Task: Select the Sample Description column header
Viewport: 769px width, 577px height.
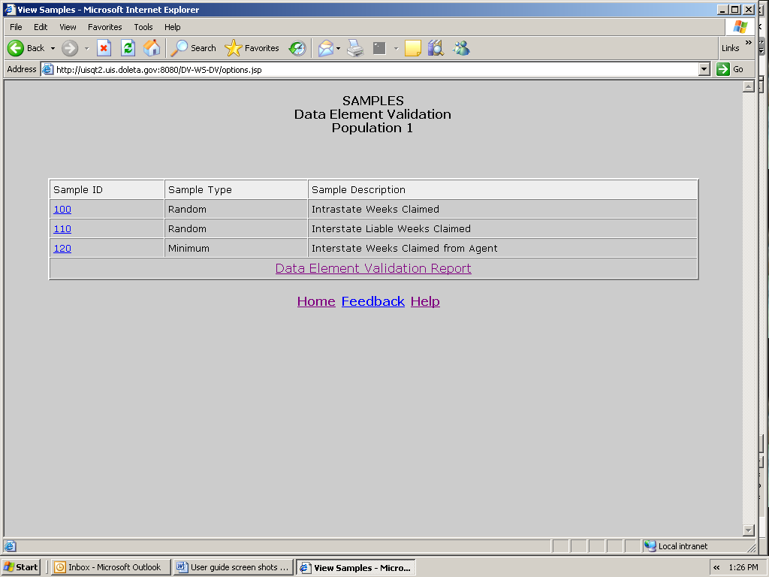Action: [502, 190]
